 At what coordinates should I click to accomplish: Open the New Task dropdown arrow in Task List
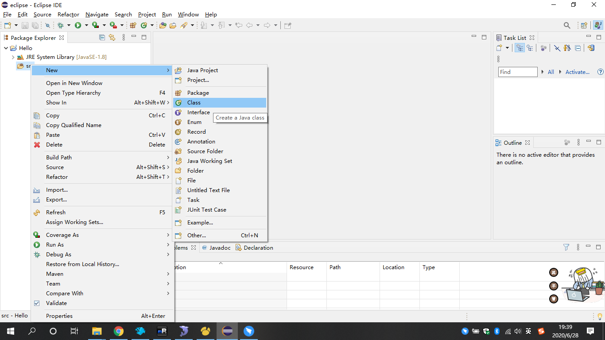pos(507,48)
